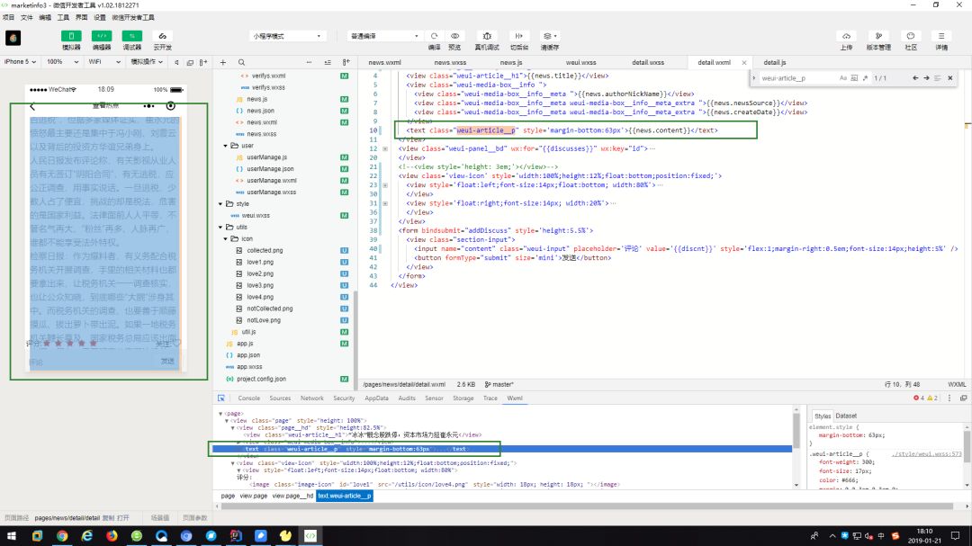Click the file tree search icon

(242, 63)
